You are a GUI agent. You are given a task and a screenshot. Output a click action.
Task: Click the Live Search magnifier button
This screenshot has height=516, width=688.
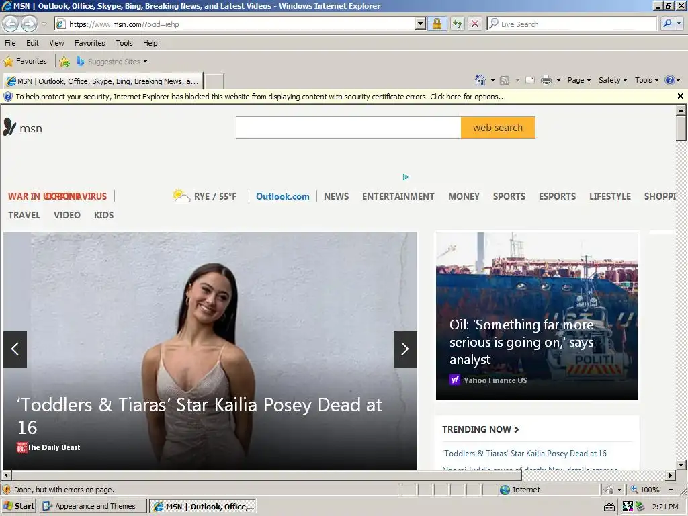(x=667, y=24)
